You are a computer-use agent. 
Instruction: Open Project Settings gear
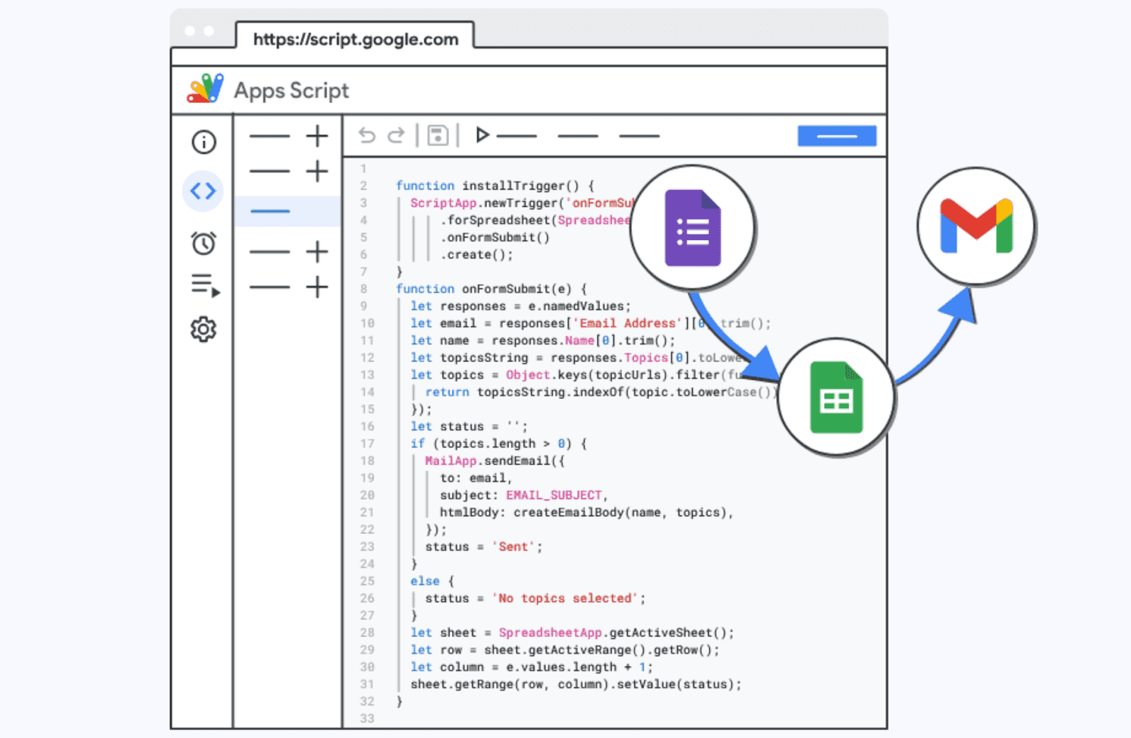[x=203, y=329]
